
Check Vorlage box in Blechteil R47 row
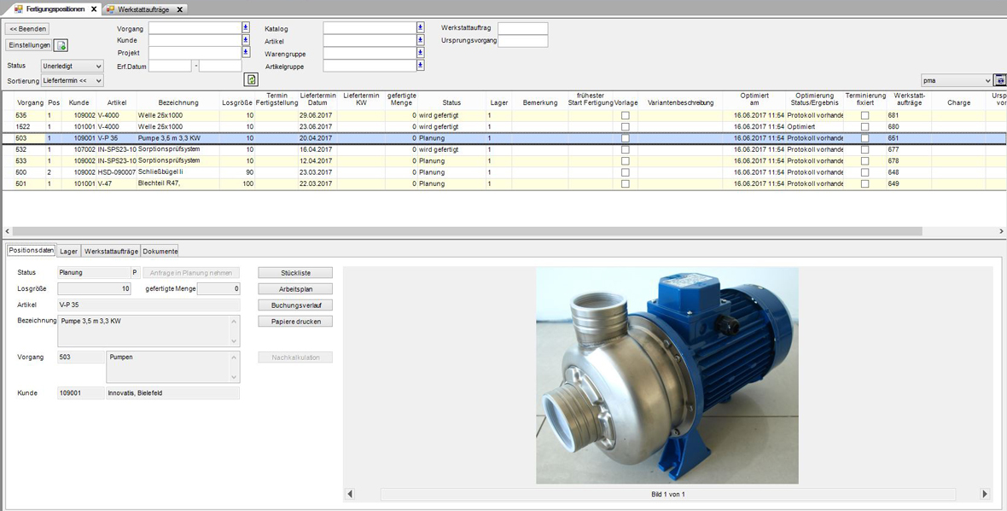tap(625, 183)
